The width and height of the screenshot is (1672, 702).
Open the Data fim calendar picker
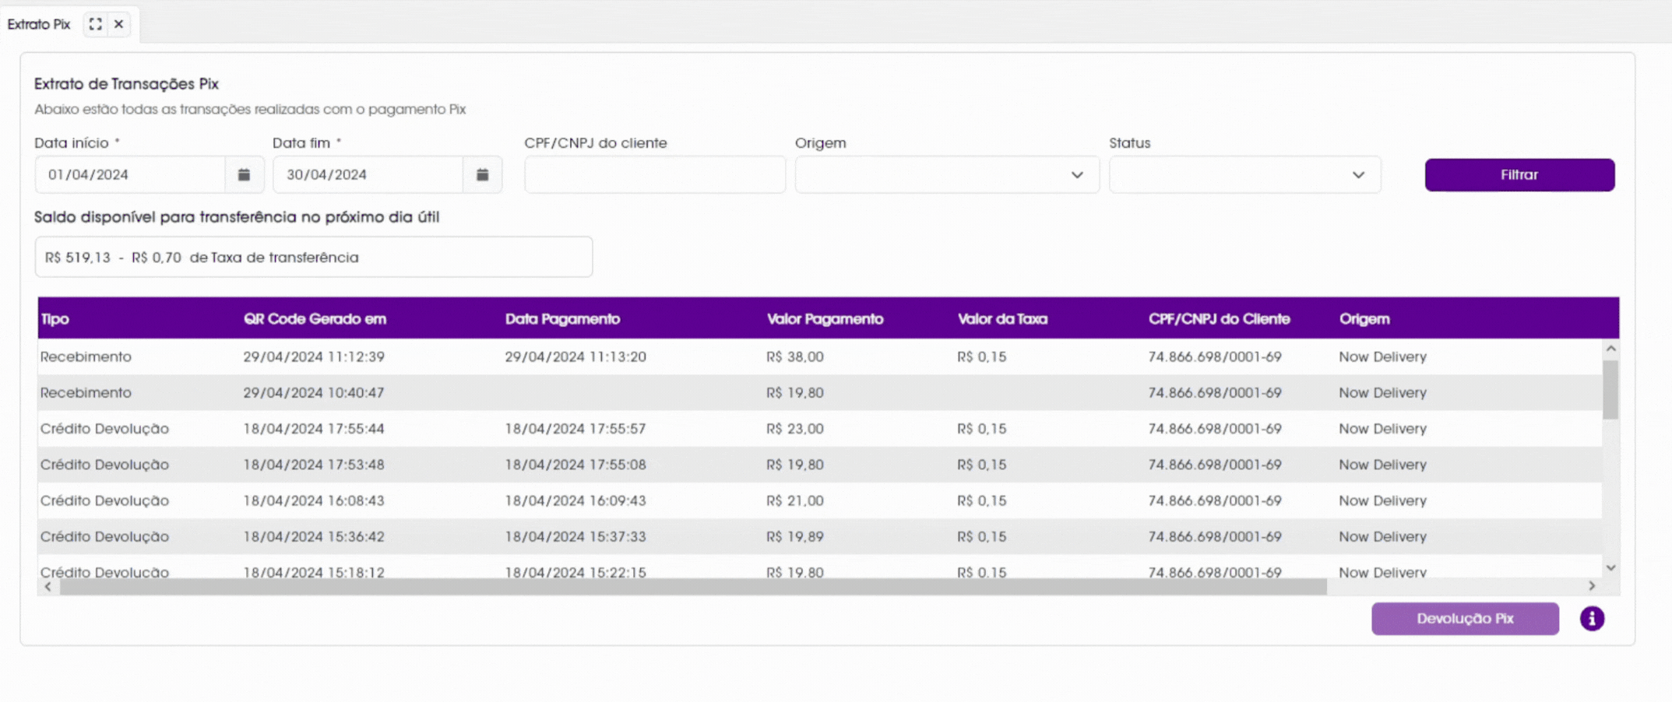coord(483,174)
